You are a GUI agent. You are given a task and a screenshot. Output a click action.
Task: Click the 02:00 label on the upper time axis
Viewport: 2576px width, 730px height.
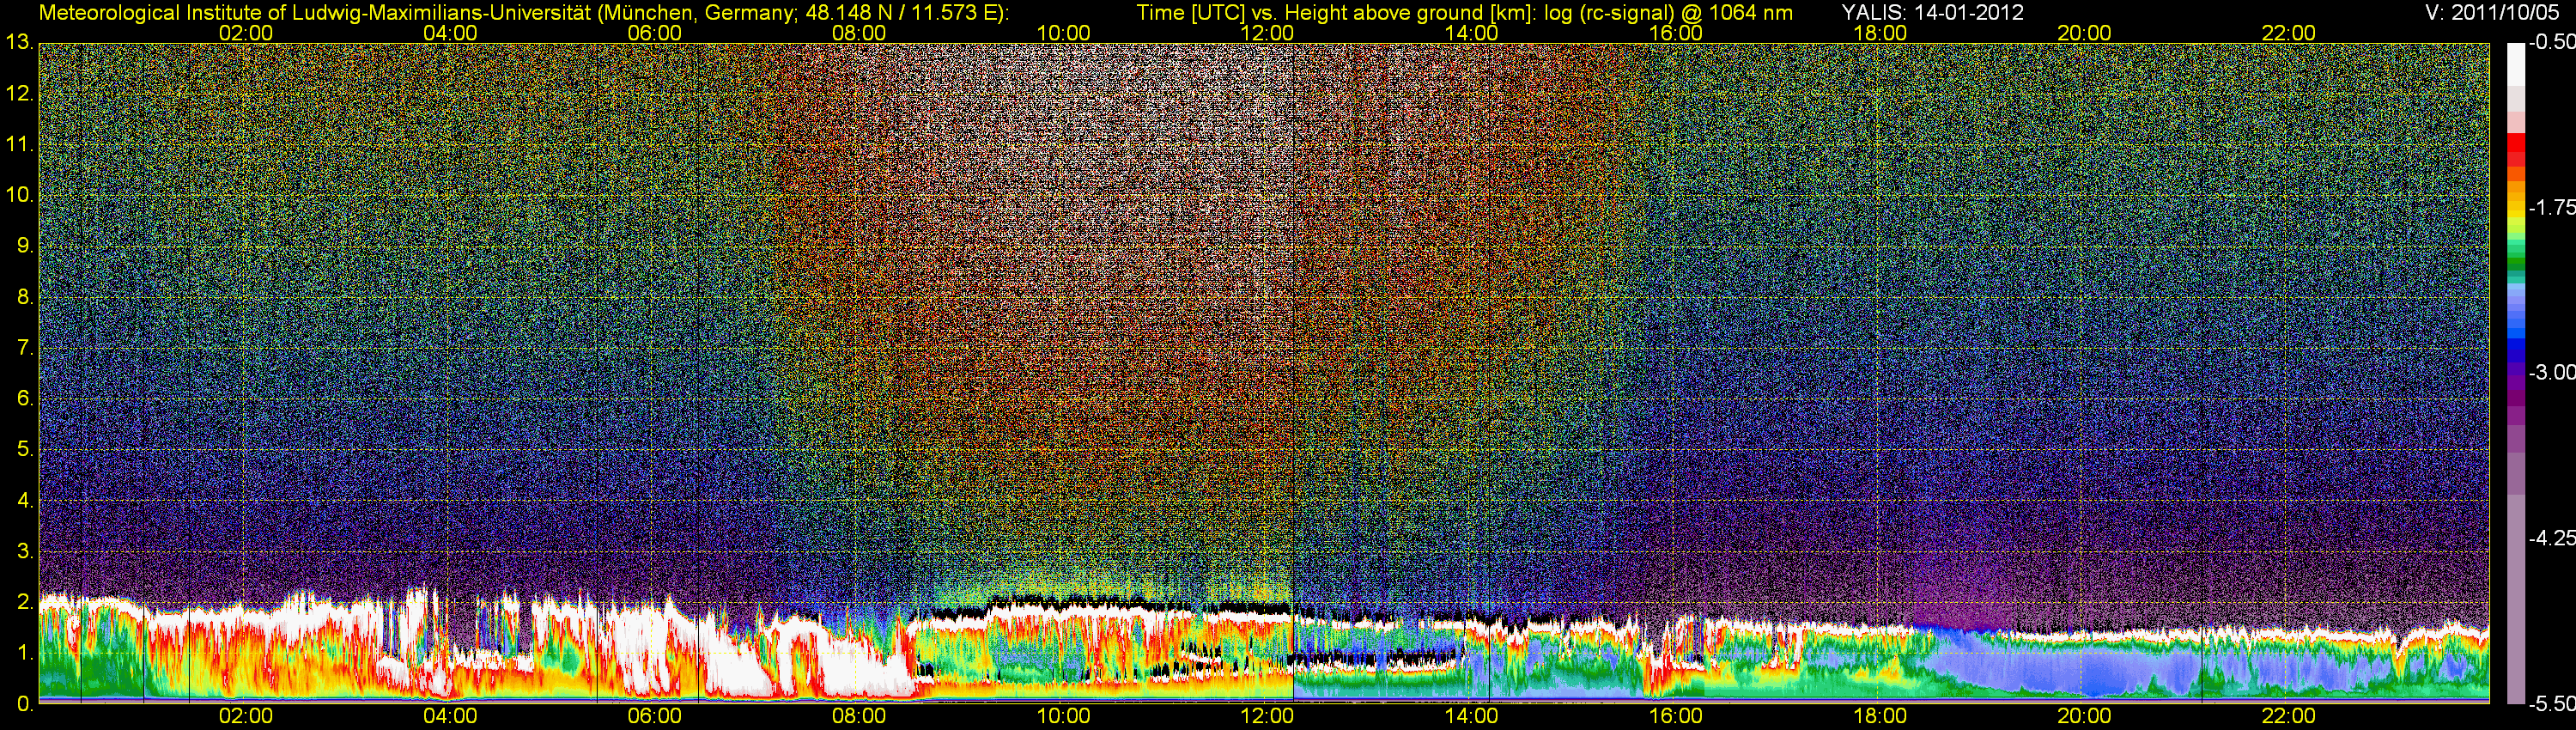tap(245, 33)
